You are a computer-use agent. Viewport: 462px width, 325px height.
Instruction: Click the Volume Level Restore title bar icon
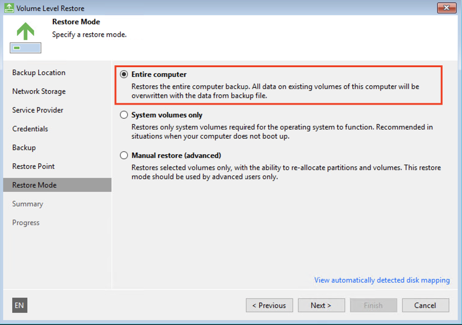(8, 8)
